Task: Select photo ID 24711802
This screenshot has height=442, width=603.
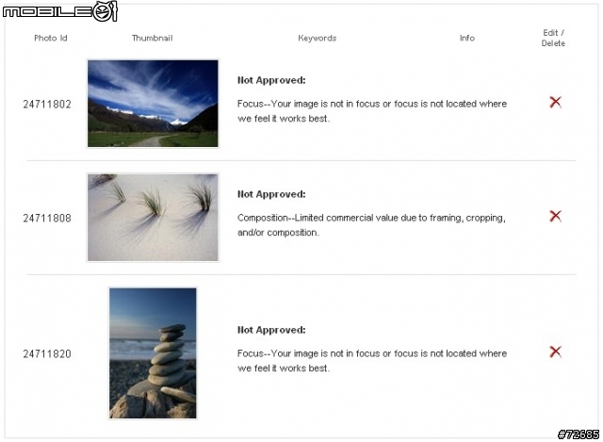Action: click(x=47, y=105)
